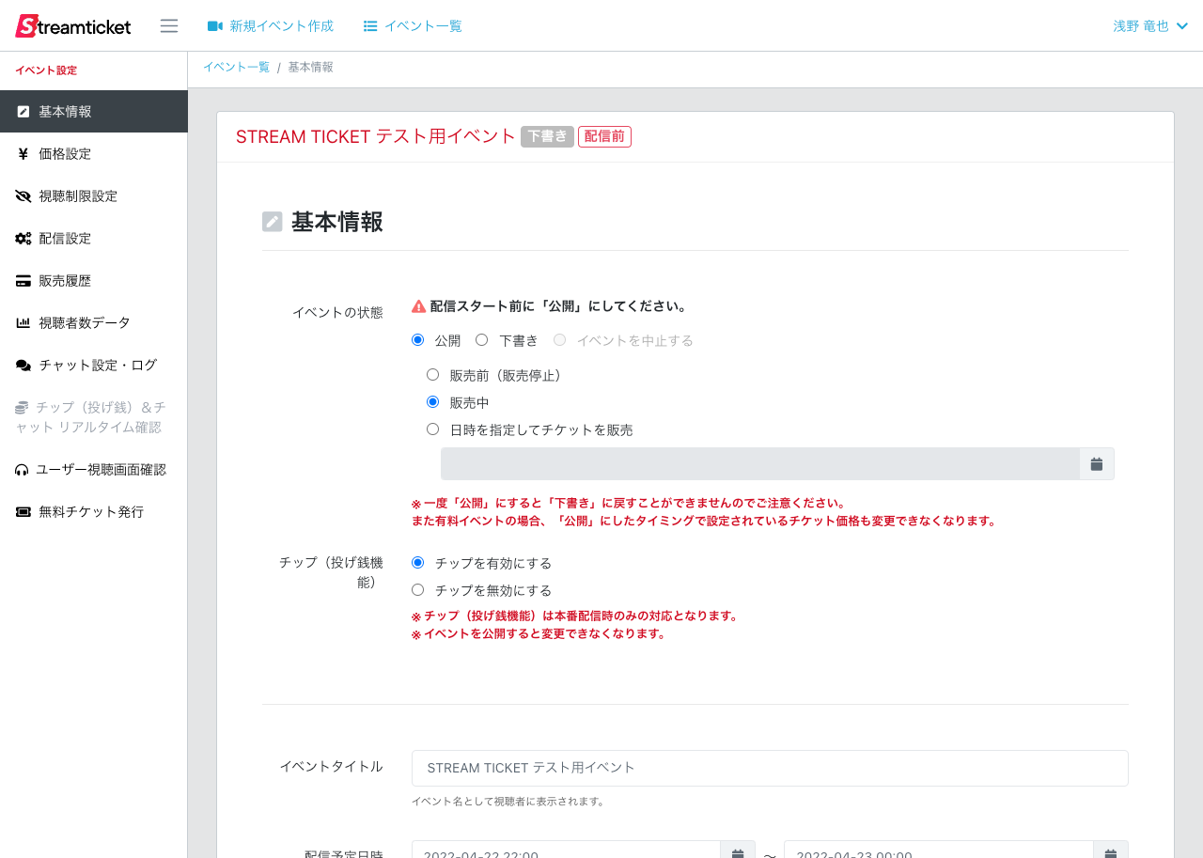Select the 公開 radio button
This screenshot has height=858, width=1203.
417,340
